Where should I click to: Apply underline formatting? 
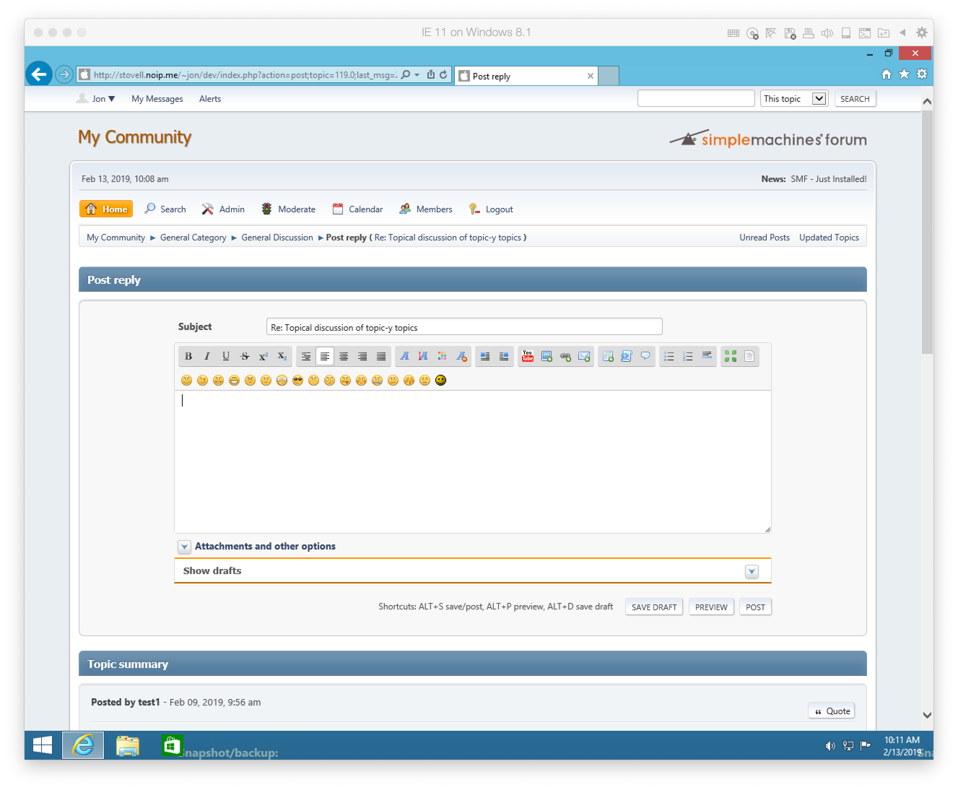click(x=226, y=356)
